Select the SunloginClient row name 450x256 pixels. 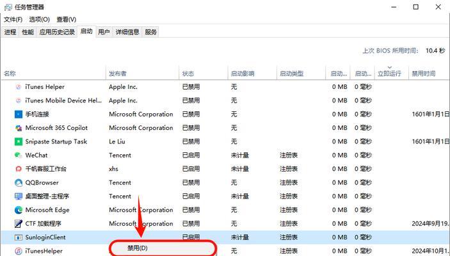click(45, 237)
